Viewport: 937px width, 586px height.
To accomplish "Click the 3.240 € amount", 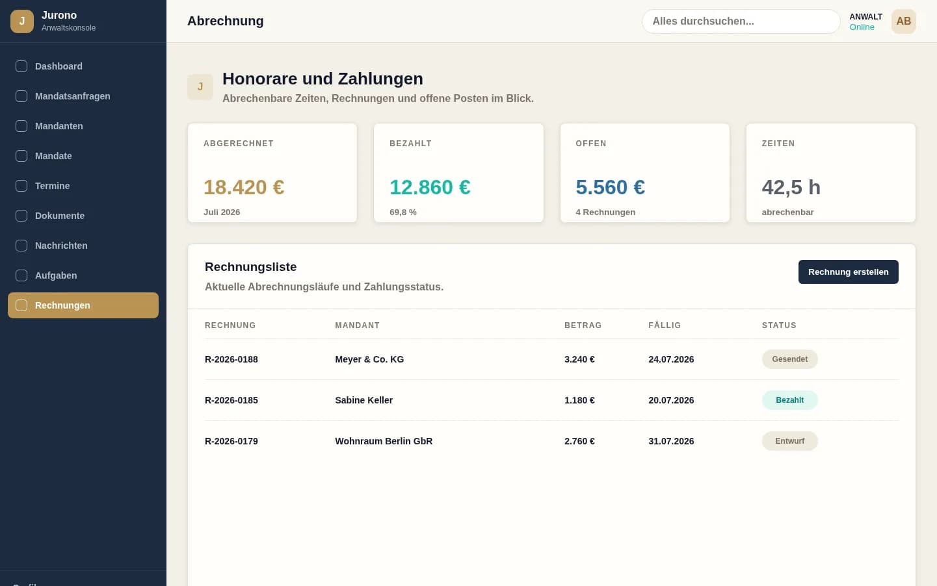I will [579, 359].
